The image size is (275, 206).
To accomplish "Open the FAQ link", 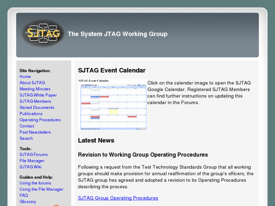I will pyautogui.click(x=24, y=195).
